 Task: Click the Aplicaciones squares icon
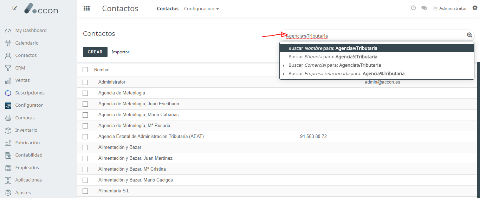pyautogui.click(x=8, y=180)
